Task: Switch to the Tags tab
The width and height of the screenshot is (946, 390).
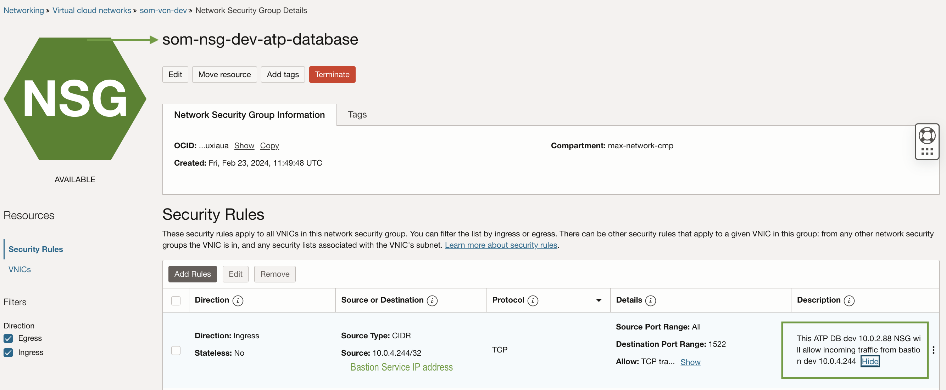Action: coord(357,115)
